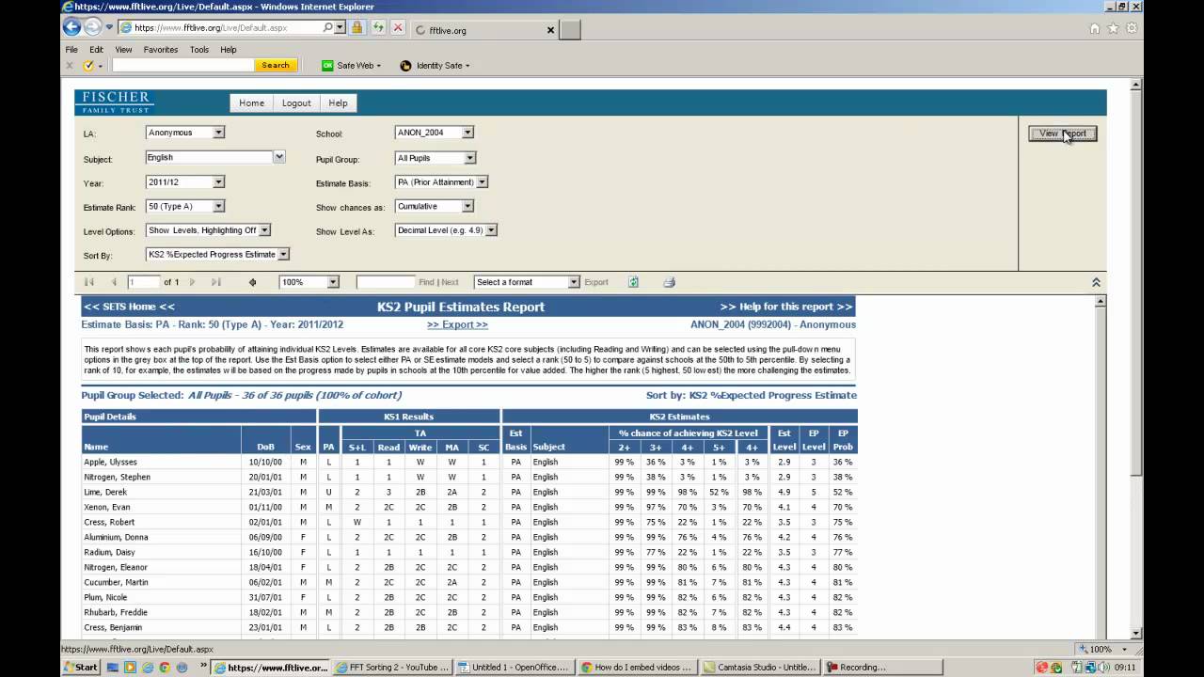Go to next report page icon
The image size is (1204, 677).
pyautogui.click(x=192, y=282)
